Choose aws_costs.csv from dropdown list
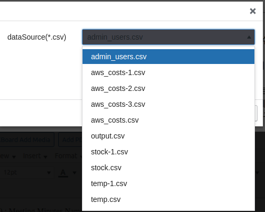The width and height of the screenshot is (265, 212). pos(168,120)
